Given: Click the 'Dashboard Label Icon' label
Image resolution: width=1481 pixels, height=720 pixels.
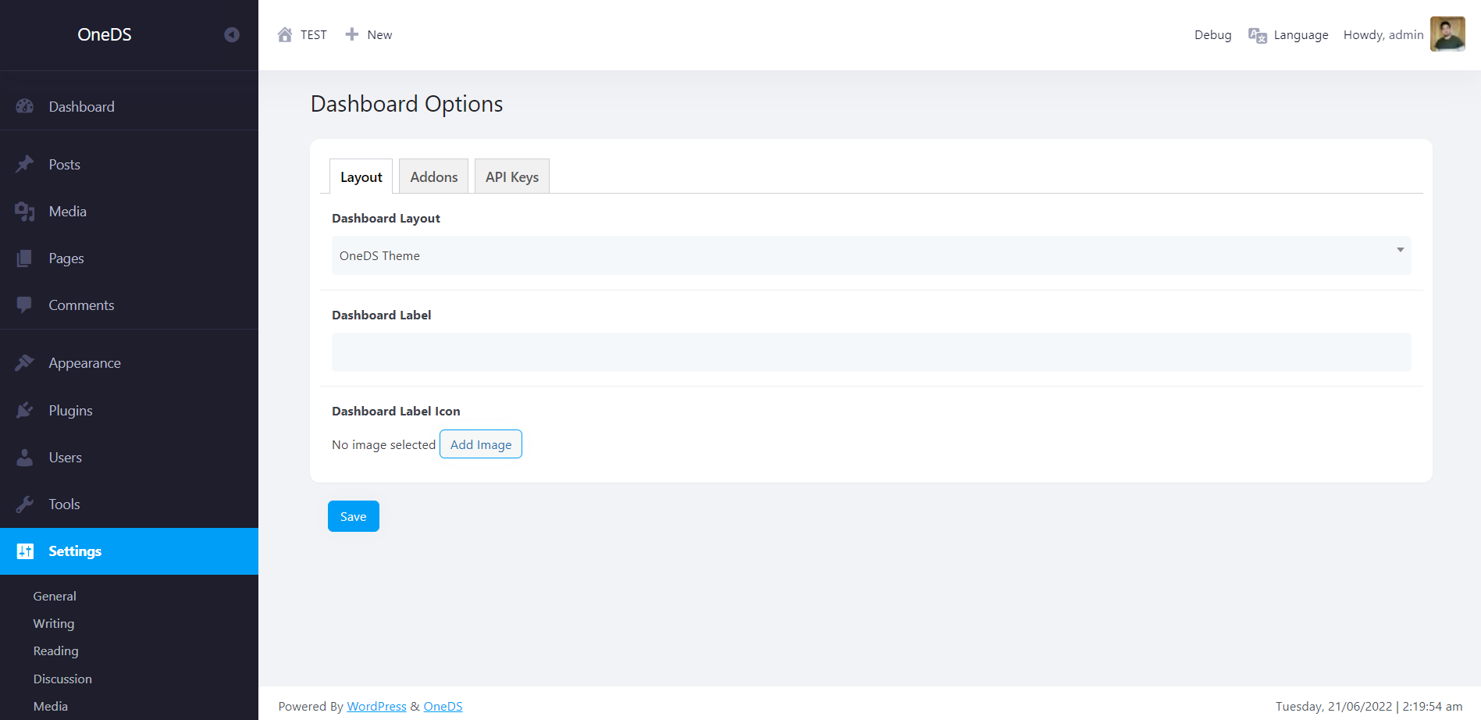Looking at the screenshot, I should 396,411.
